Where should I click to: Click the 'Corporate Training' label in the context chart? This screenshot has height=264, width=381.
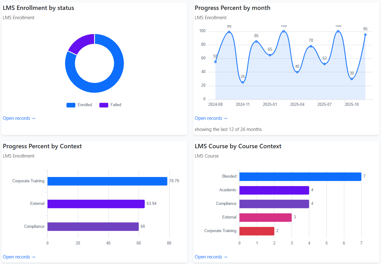[x=28, y=181]
